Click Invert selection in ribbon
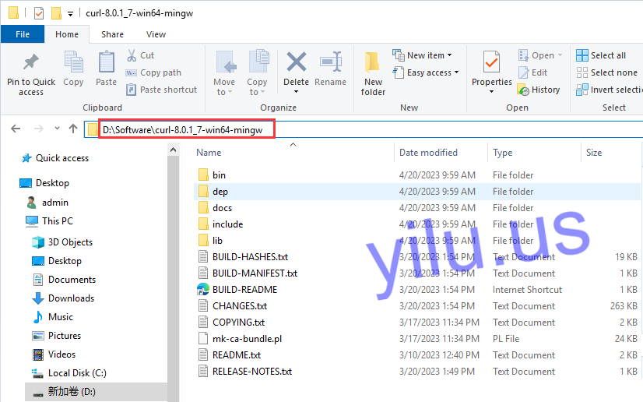Viewport: 643px width, 402px height. pos(609,90)
